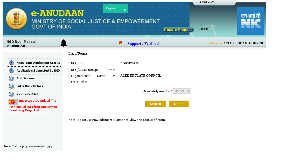Image resolution: width=301 pixels, height=168 pixels.
Task: Click the red NEW arrow icon
Action: tap(13, 102)
